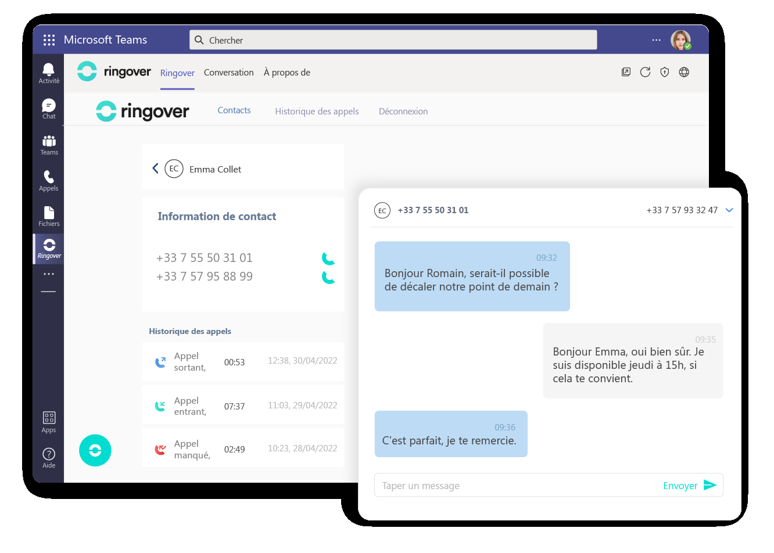Image resolution: width=774 pixels, height=553 pixels.
Task: Click the EC avatar in the chat header
Action: [382, 210]
